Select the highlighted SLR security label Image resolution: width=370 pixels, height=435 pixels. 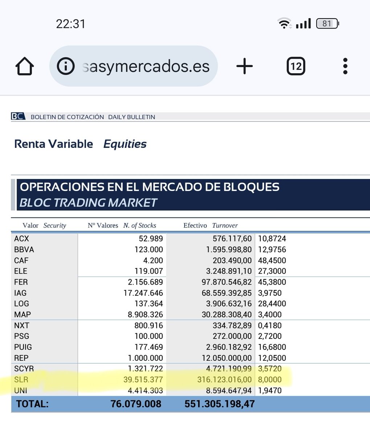coord(21,380)
